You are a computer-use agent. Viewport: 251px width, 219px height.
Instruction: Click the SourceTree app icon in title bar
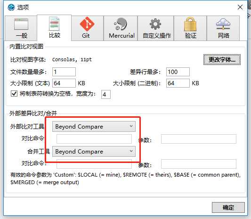[11, 7]
